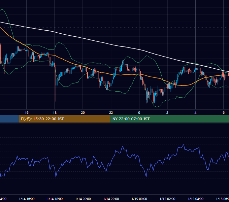Click the 0 hour axis label

click(139, 113)
